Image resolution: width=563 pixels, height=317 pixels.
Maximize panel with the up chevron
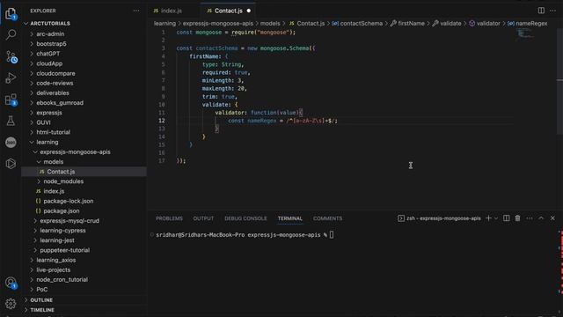click(x=541, y=218)
